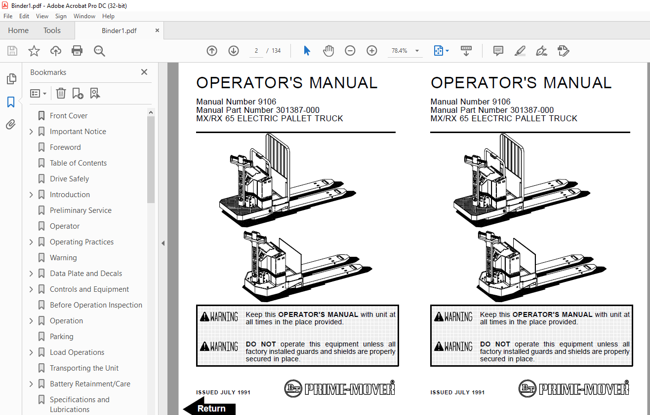Open the Preliminary Service bookmark
Screen dimensions: 650x415
point(81,210)
